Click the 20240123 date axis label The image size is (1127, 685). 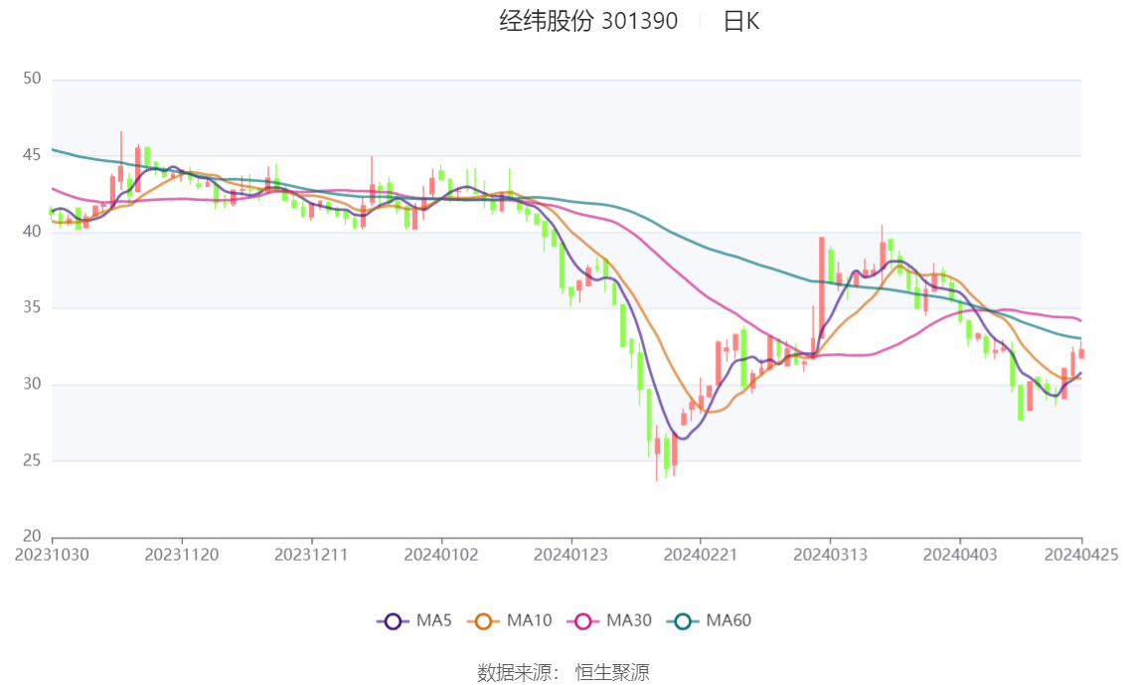[570, 555]
